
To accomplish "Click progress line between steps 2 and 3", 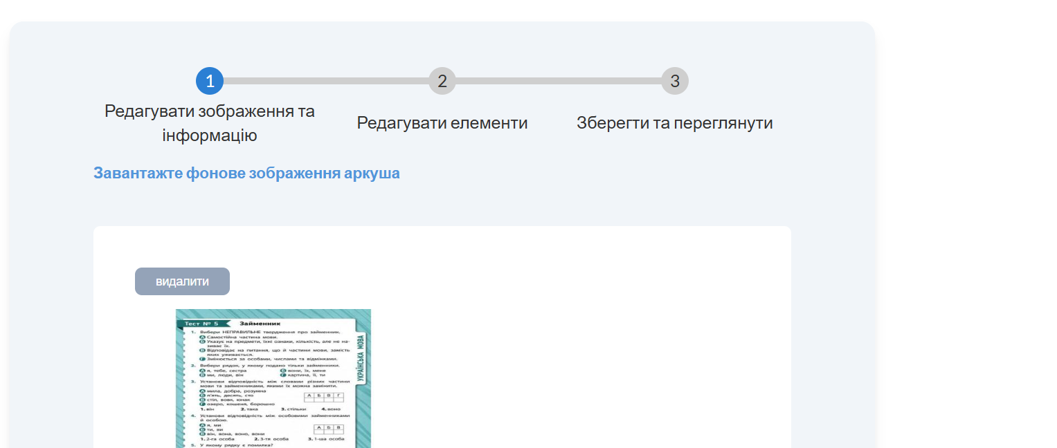I will (558, 82).
